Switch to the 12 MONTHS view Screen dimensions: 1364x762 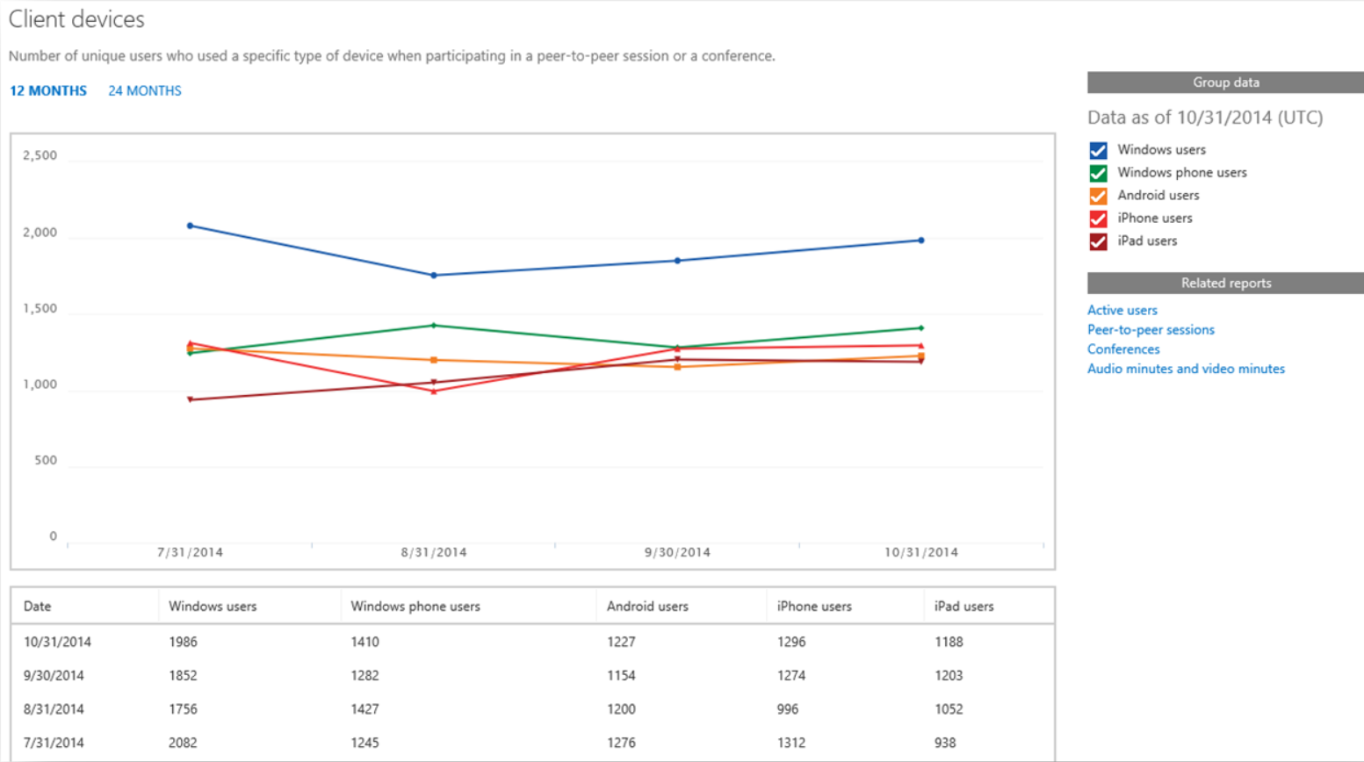tap(48, 90)
